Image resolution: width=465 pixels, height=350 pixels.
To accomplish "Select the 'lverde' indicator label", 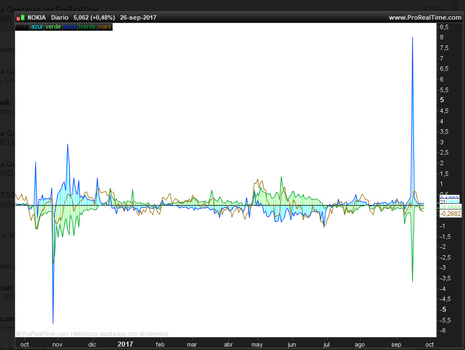I will [87, 27].
